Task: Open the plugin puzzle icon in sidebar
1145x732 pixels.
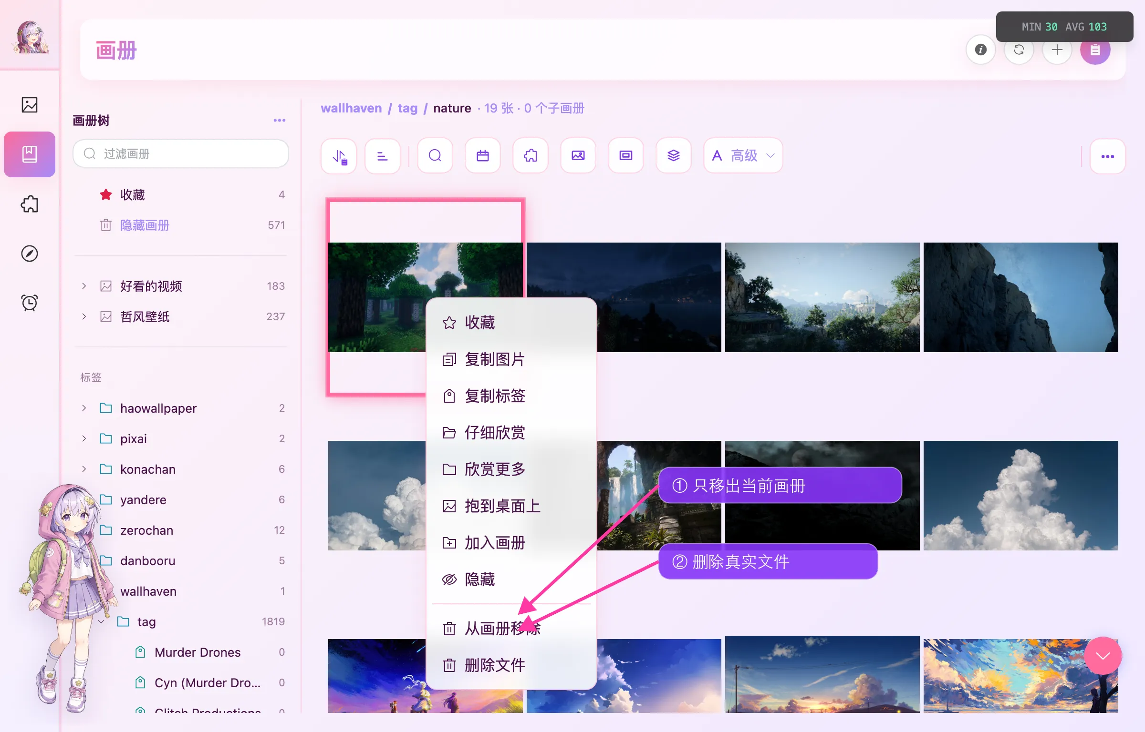Action: point(30,204)
